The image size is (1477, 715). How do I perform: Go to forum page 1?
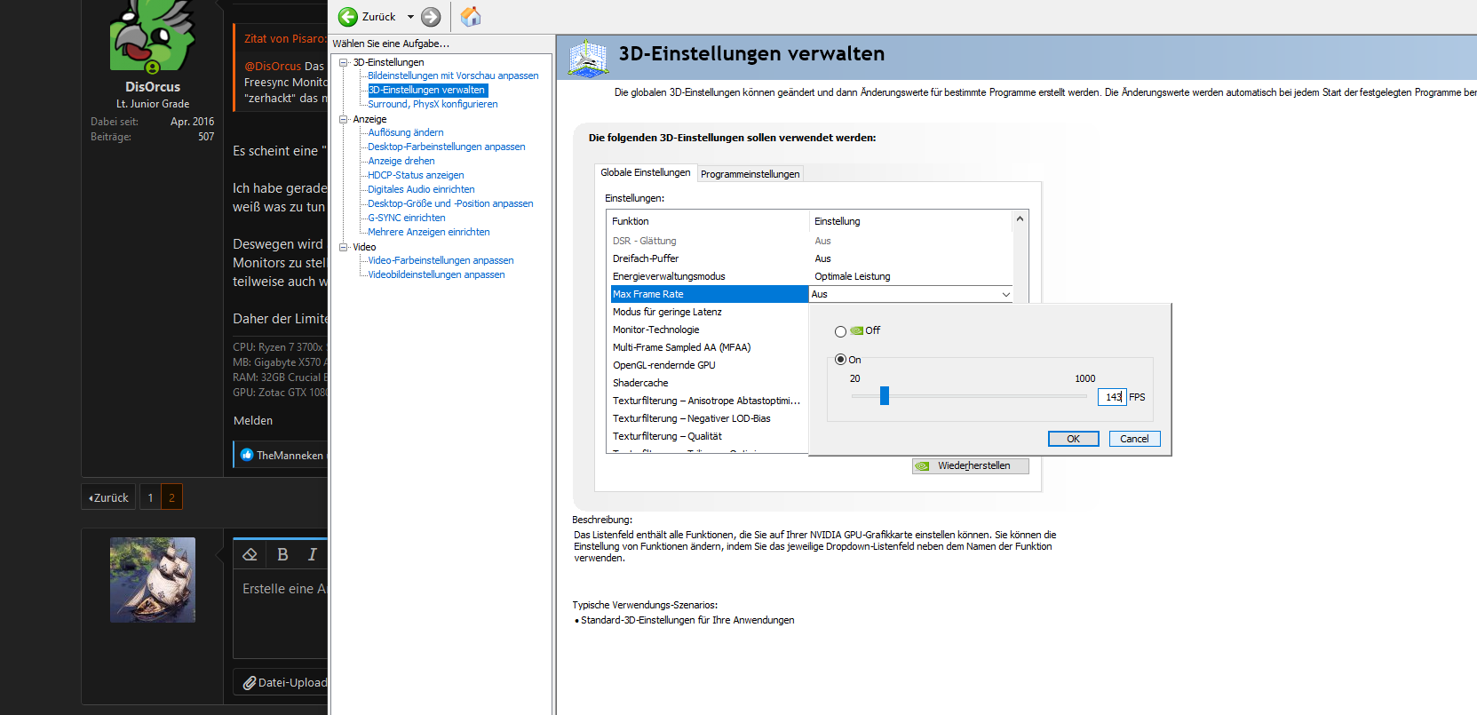[x=151, y=497]
